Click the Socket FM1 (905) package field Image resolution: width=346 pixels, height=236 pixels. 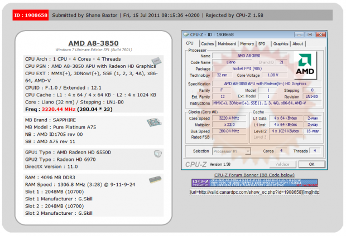point(250,68)
